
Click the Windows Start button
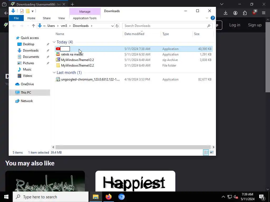click(x=6, y=197)
